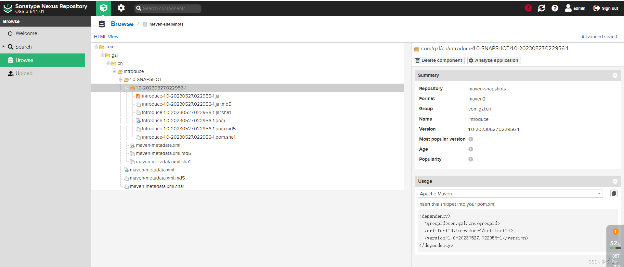
Task: Collapse the cn folder node
Action: [x=109, y=63]
